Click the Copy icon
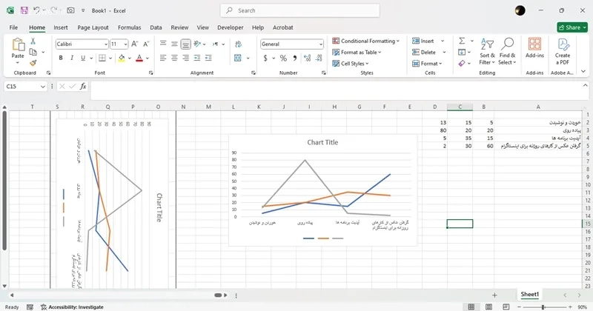Viewport: 593px width, 311px height. 33,52
